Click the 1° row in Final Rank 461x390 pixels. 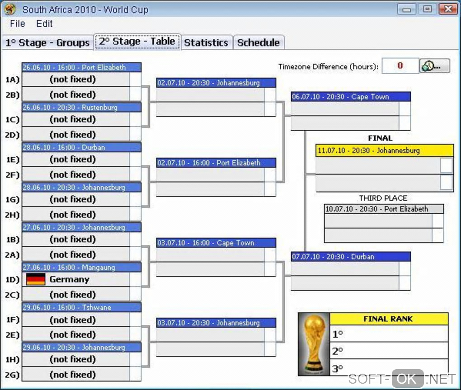(x=389, y=334)
